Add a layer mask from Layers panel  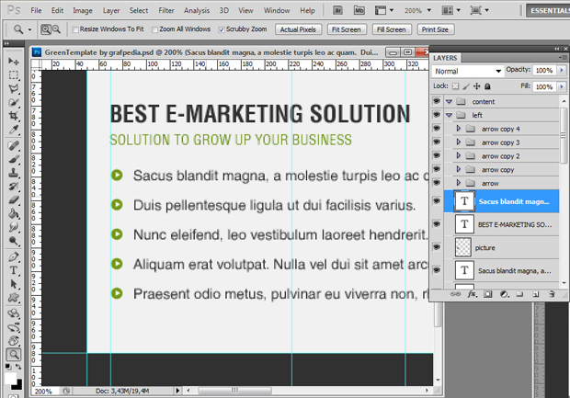488,294
